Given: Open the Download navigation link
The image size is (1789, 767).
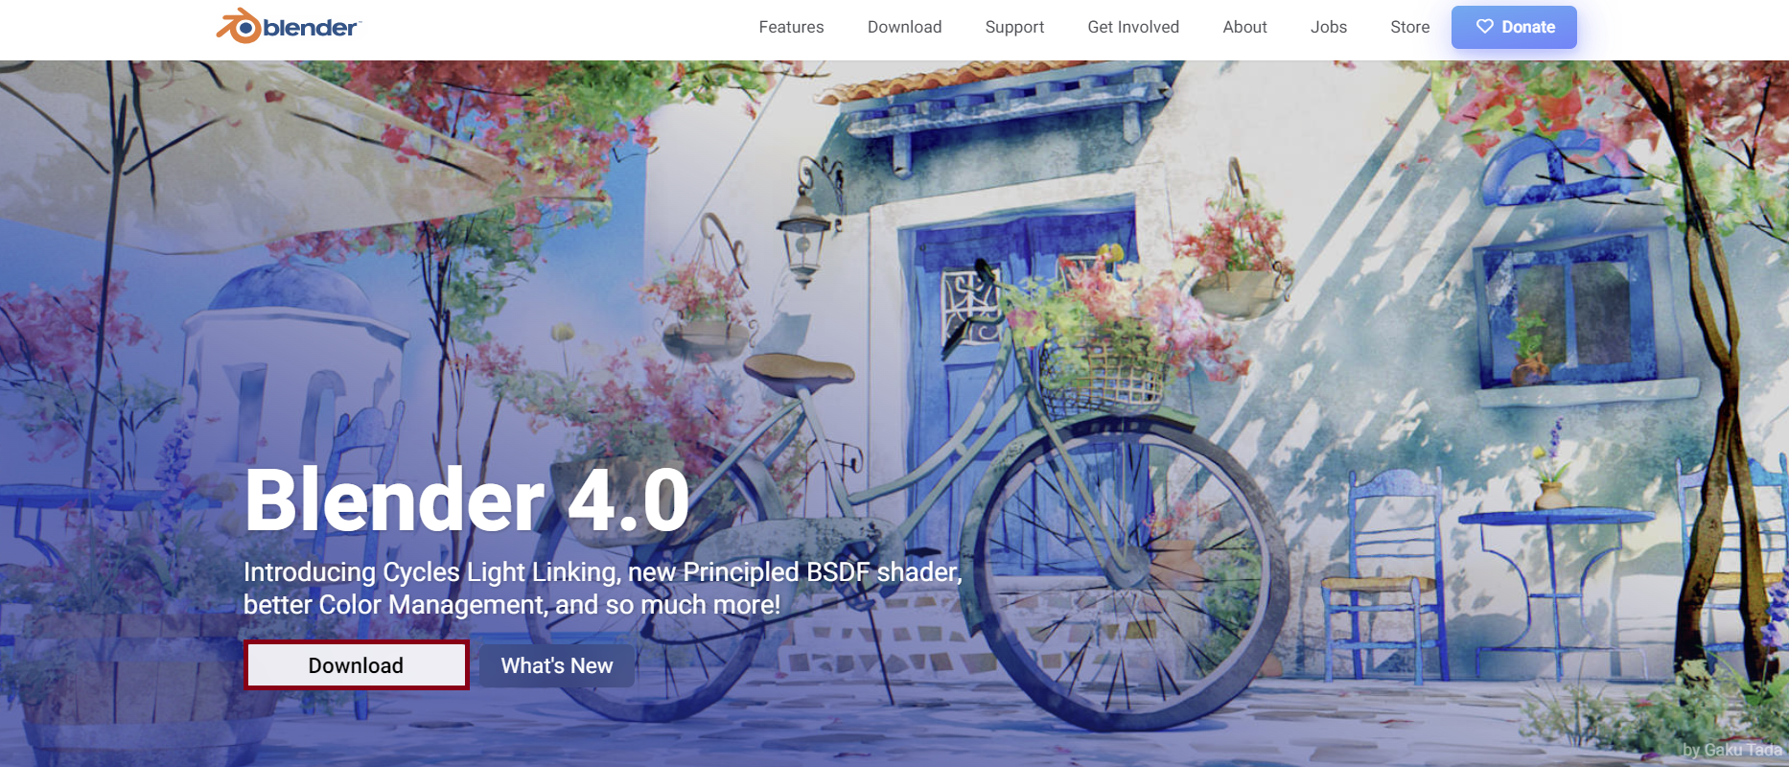Looking at the screenshot, I should 904,27.
